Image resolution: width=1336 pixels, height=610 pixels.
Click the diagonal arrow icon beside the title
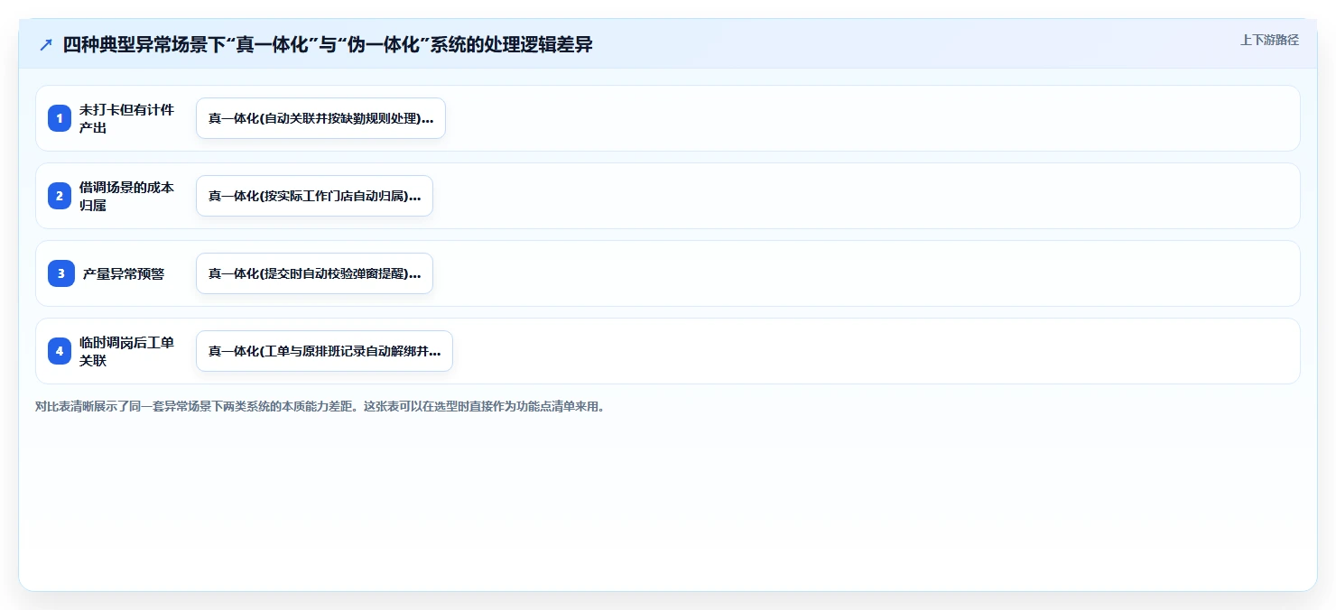(46, 45)
